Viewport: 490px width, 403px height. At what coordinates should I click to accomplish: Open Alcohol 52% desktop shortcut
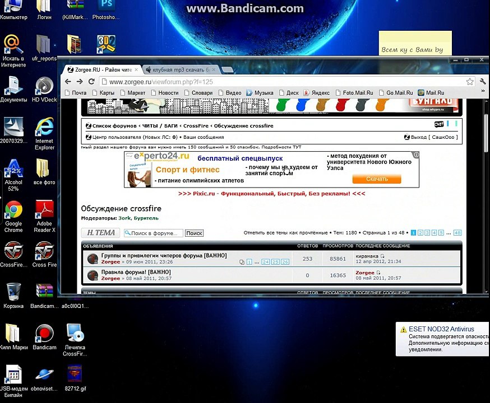pyautogui.click(x=13, y=175)
